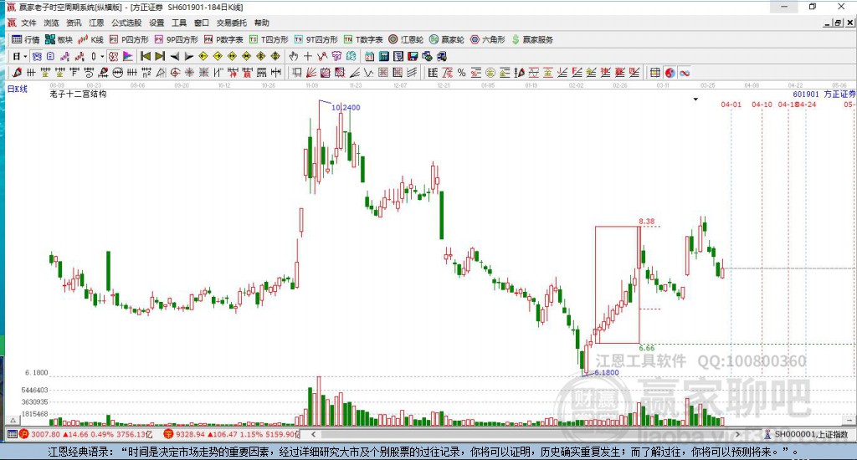Click the black left arrow icon
This screenshot has height=460, width=857.
175,56
